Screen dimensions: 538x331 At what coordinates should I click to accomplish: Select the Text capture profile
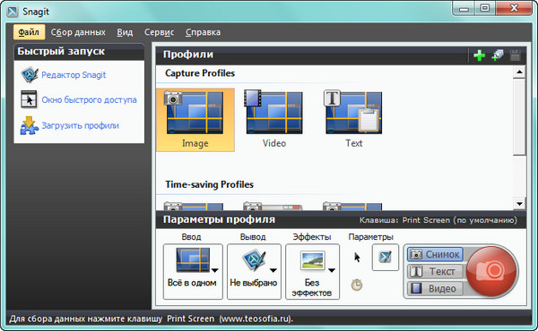click(x=353, y=120)
